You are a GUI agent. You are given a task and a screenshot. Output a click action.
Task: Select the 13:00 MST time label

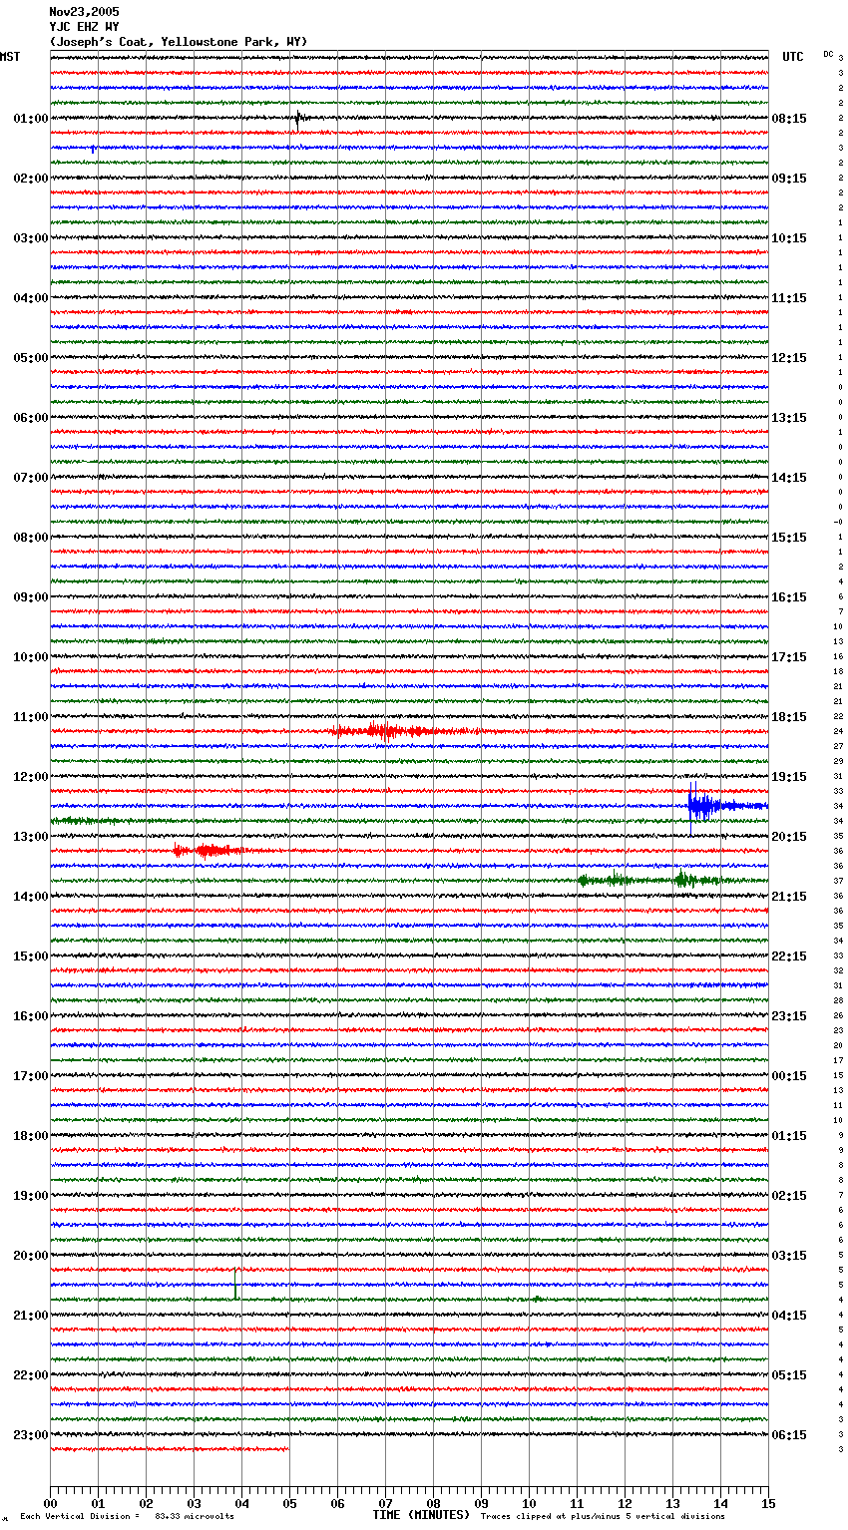click(31, 837)
